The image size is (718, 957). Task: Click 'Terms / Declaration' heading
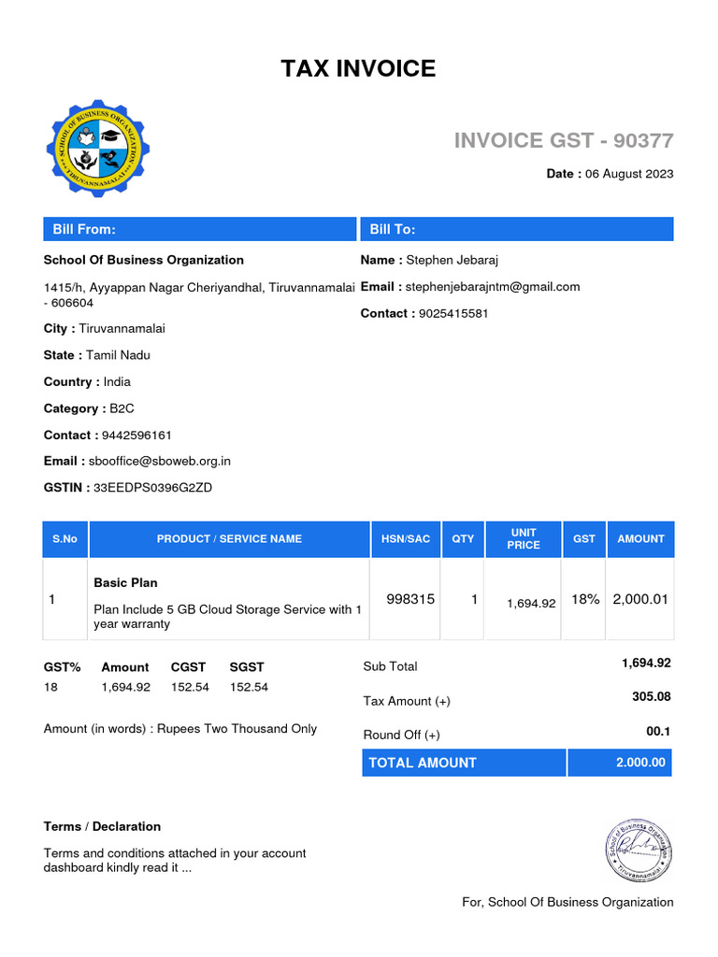pyautogui.click(x=102, y=826)
